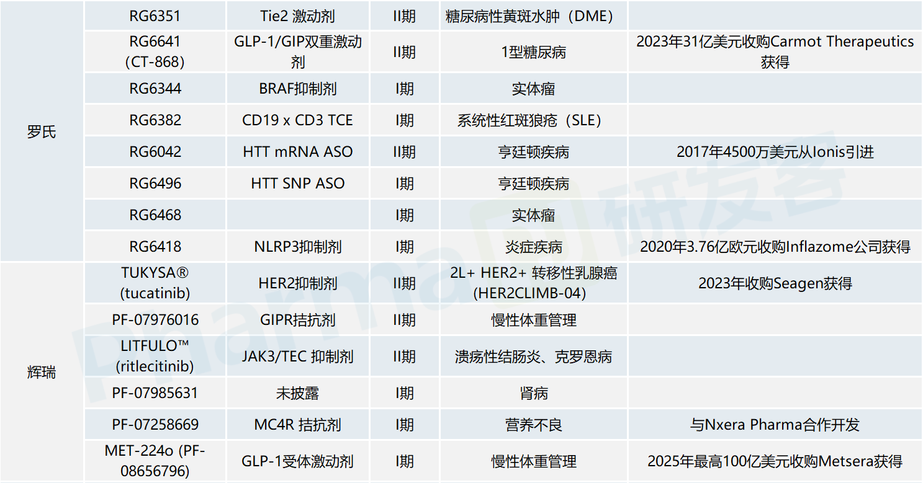923x483 pixels.
Task: Click the '营养不良' indication cell
Action: pos(533,425)
